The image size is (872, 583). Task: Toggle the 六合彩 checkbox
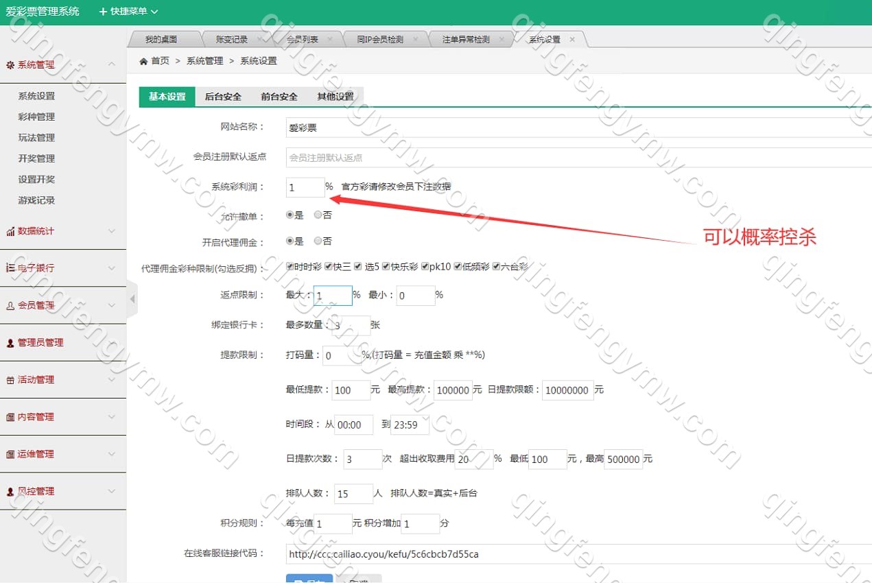point(496,266)
